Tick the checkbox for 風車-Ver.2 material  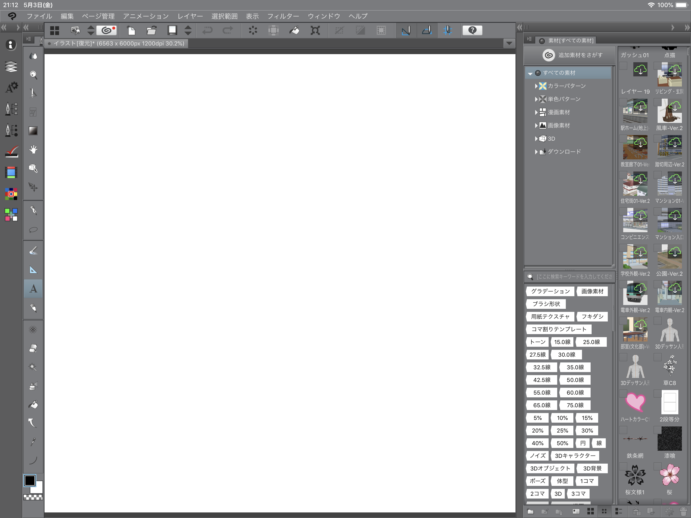[657, 102]
